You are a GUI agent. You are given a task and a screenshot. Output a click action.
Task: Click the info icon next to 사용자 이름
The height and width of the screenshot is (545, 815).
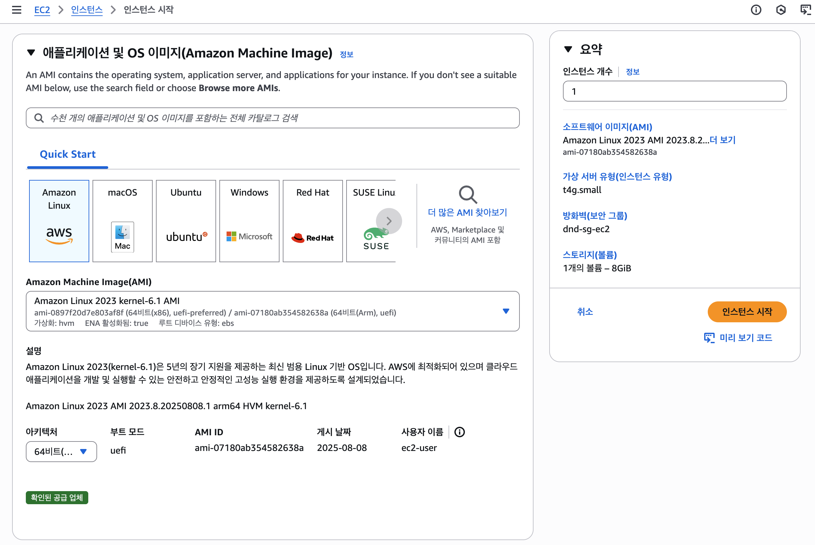pos(459,432)
